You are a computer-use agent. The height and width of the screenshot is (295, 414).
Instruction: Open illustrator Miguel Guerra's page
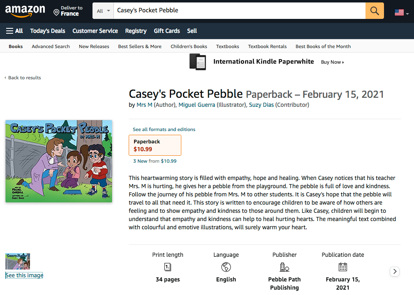click(197, 105)
